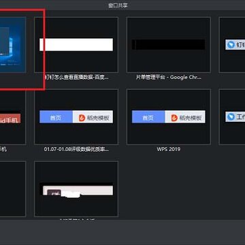Click the orange 稻壳模板 icon in the 01.07-01.08 window
The width and height of the screenshot is (245, 245).
82,118
